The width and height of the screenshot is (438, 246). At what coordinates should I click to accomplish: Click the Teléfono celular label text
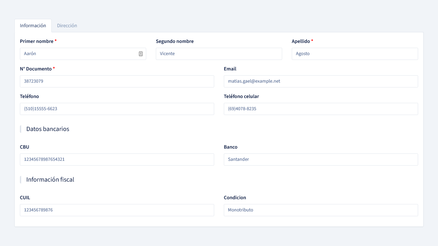(x=241, y=96)
